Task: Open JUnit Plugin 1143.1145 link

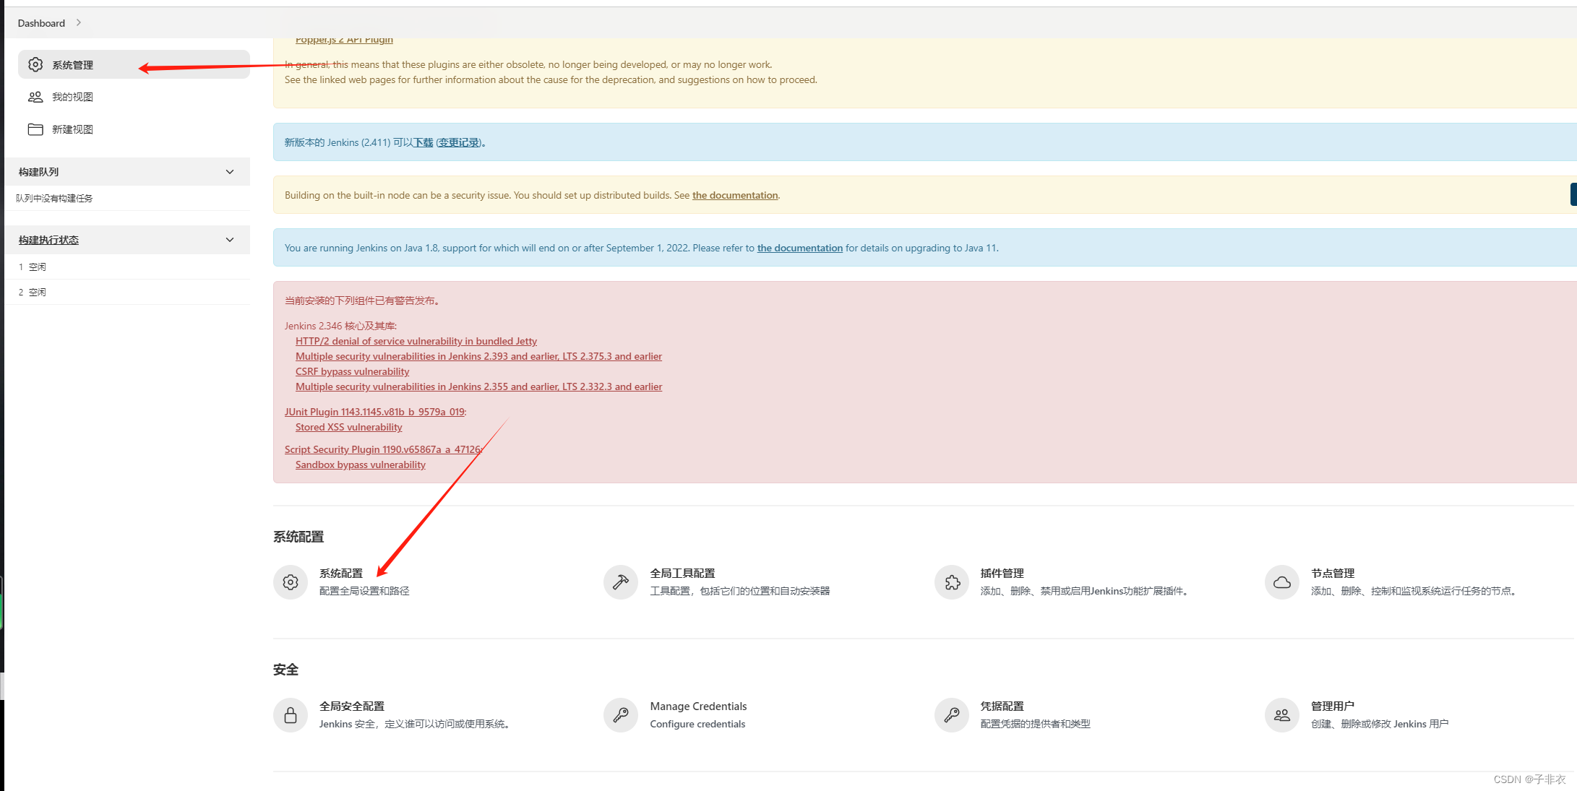Action: click(374, 412)
